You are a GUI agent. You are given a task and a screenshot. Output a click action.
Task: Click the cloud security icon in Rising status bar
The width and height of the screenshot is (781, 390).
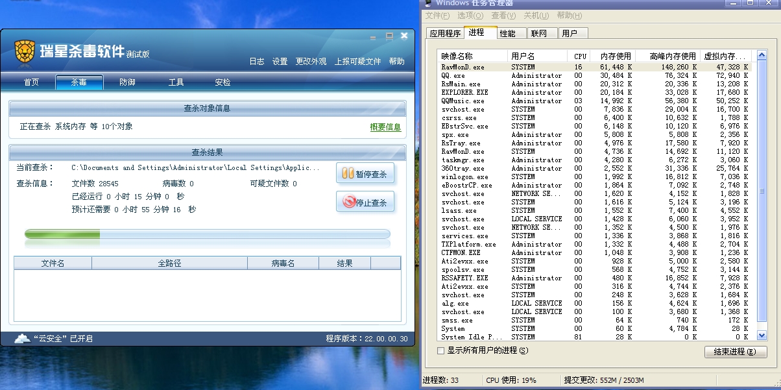tap(23, 338)
